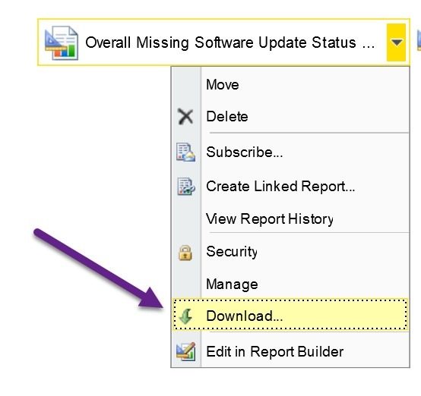The image size is (421, 396).
Task: Click the green Download arrow icon
Action: [x=185, y=316]
